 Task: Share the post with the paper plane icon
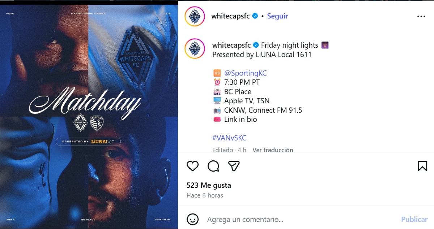click(x=234, y=166)
